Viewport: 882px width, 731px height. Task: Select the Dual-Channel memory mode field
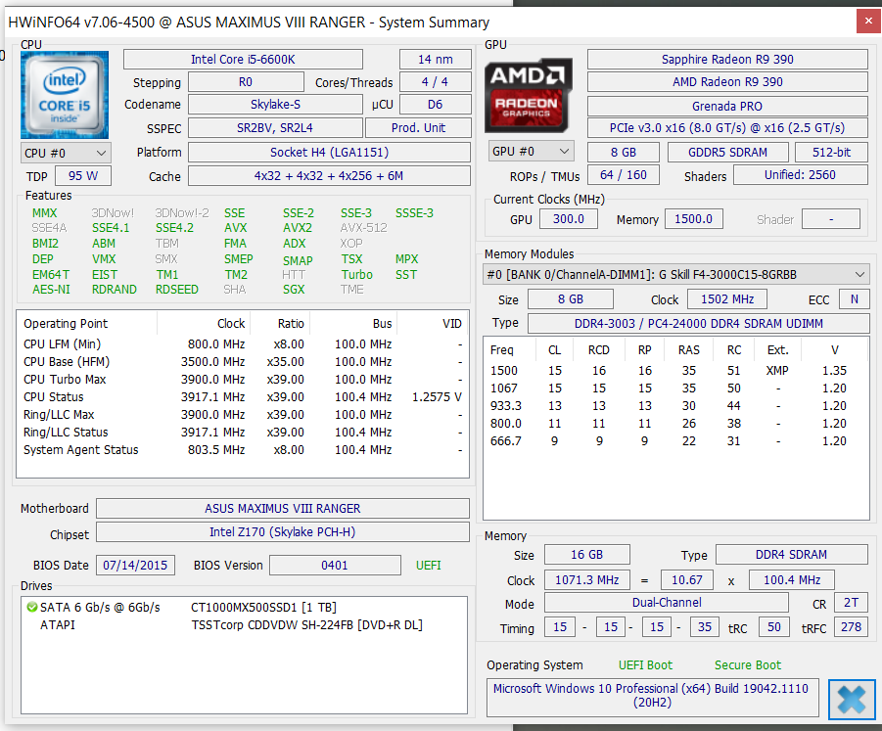pos(667,603)
